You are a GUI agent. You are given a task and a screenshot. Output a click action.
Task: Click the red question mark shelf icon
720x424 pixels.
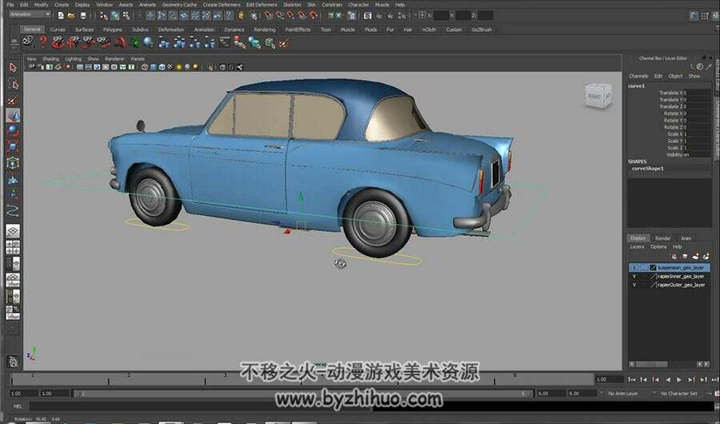point(43,42)
